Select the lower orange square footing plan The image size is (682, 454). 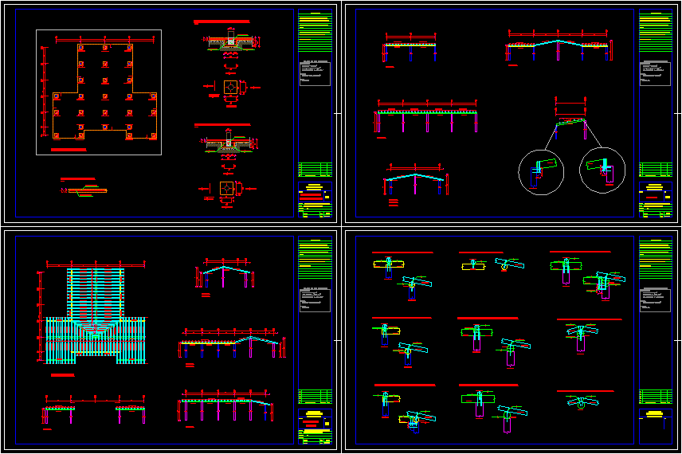228,188
